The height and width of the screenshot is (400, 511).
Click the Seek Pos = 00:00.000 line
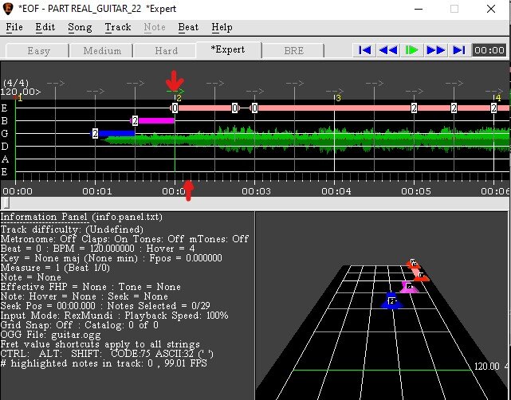tap(105, 306)
